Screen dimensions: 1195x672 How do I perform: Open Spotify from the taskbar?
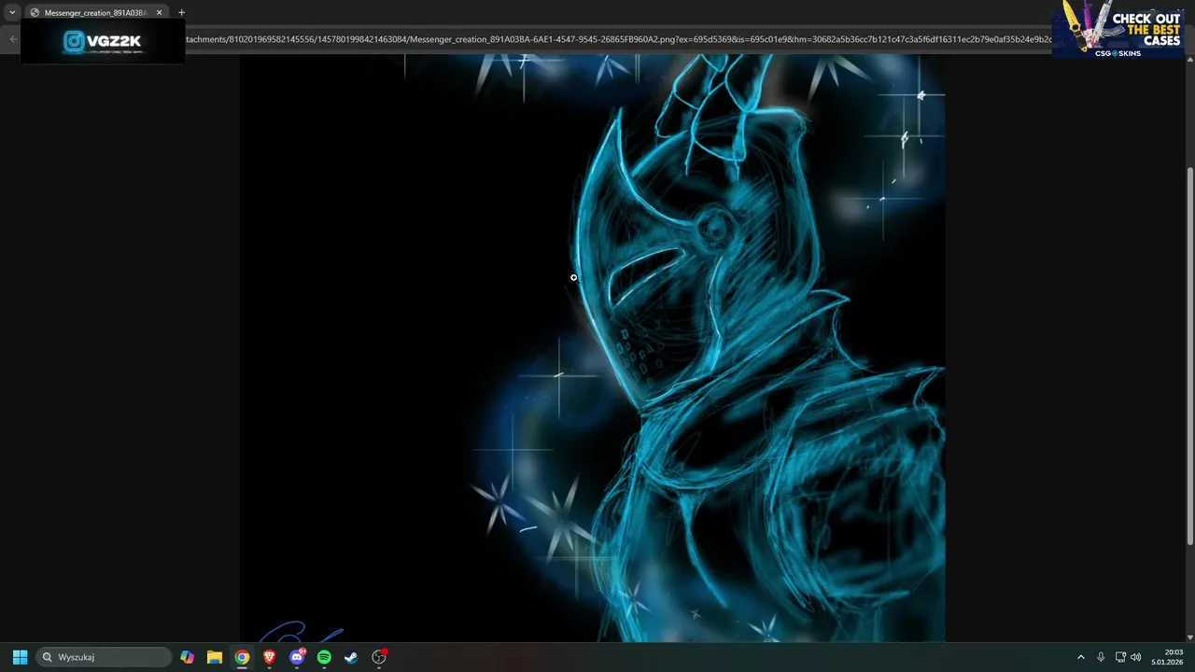tap(324, 657)
